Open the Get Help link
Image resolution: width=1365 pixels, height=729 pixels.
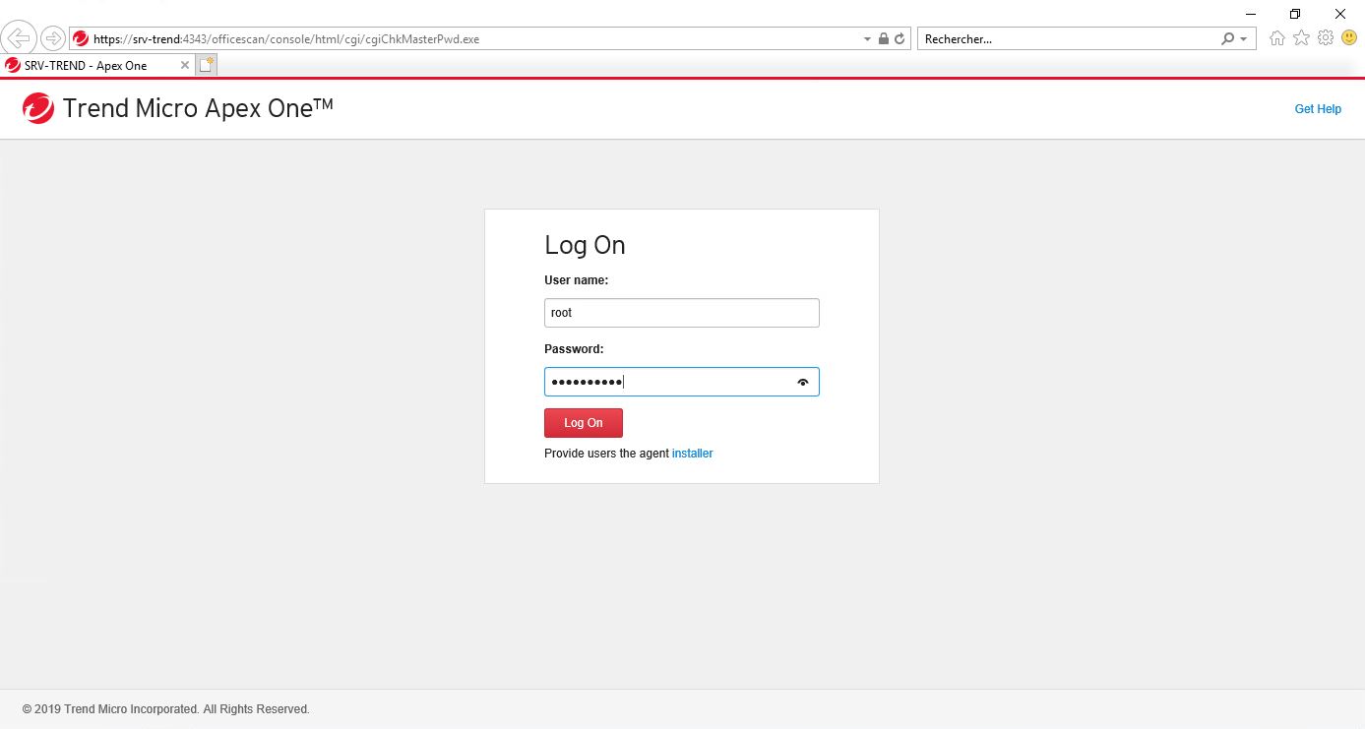pos(1317,108)
